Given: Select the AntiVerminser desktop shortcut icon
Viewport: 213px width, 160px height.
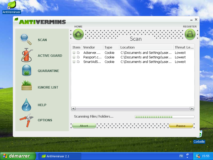Looking at the screenshot, I should coord(12,5).
